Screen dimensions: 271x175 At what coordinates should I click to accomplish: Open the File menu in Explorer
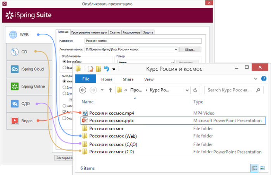pyautogui.click(x=86, y=79)
